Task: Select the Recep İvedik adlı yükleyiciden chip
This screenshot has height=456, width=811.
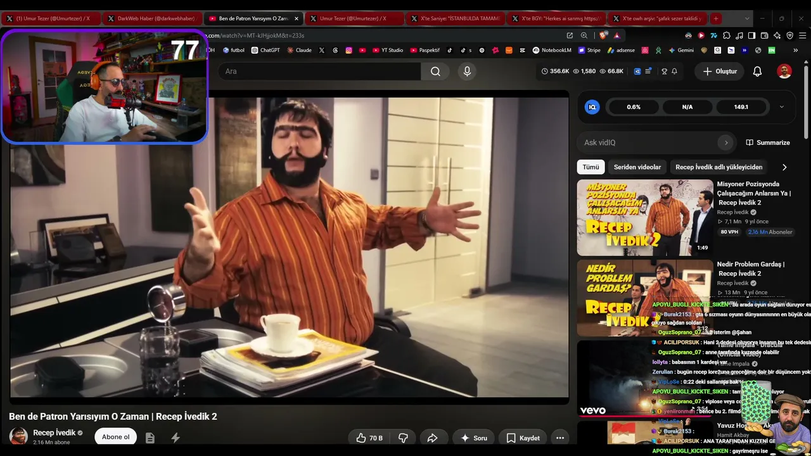Action: point(719,167)
